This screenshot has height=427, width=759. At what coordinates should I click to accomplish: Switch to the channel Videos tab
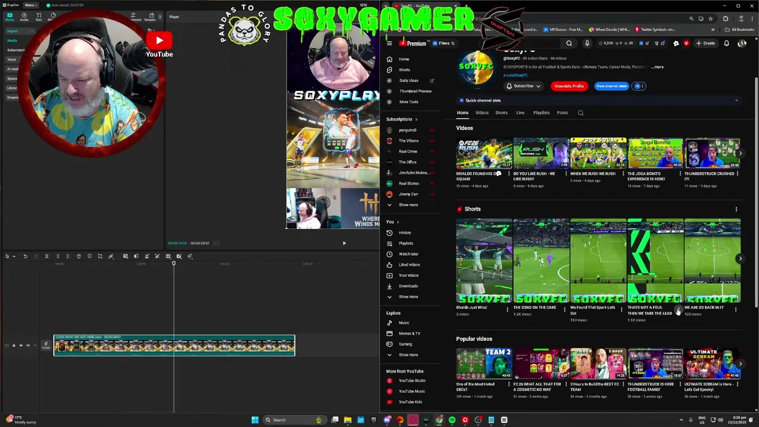pyautogui.click(x=481, y=113)
